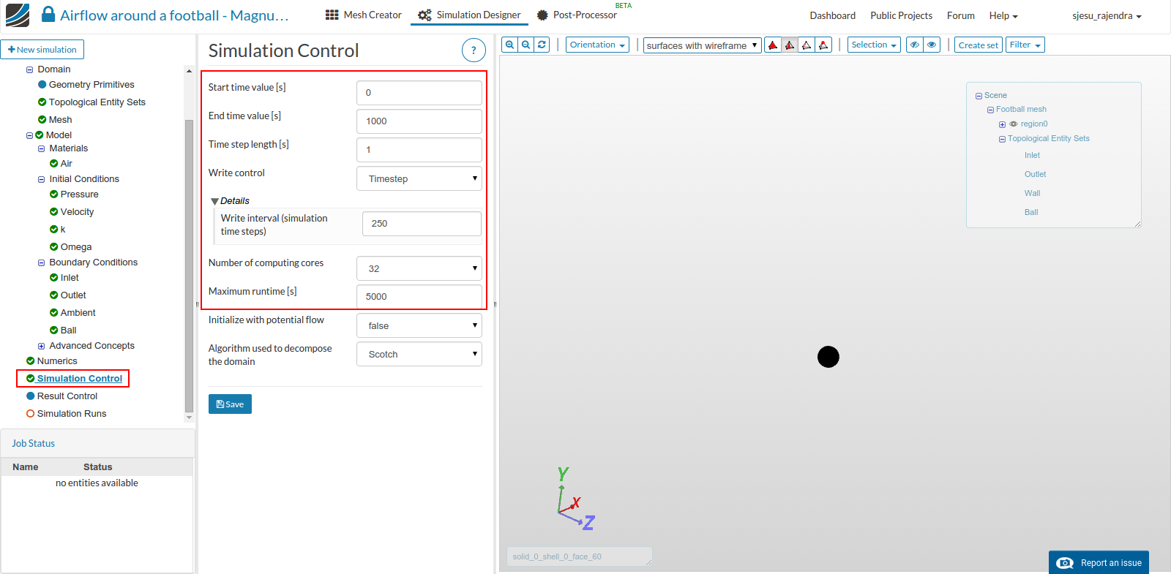Select solid surfaces render mode icon

[x=773, y=45]
